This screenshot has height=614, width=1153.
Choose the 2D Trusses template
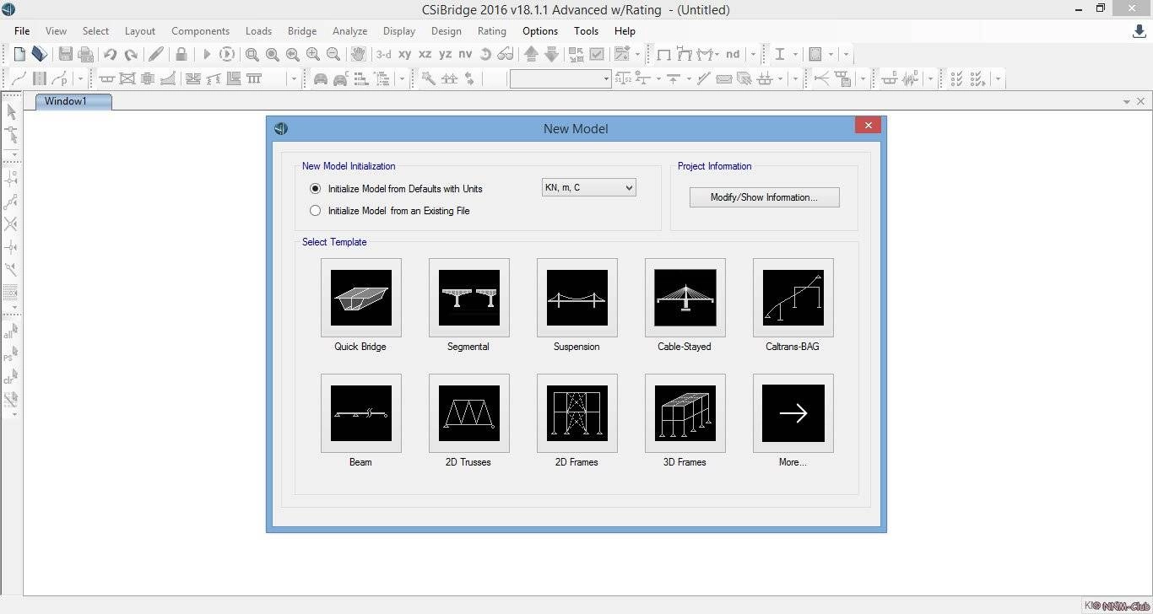pos(469,413)
